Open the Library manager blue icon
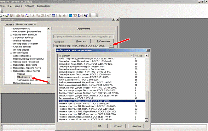Viewport: 208px width, 131px height. point(70,16)
